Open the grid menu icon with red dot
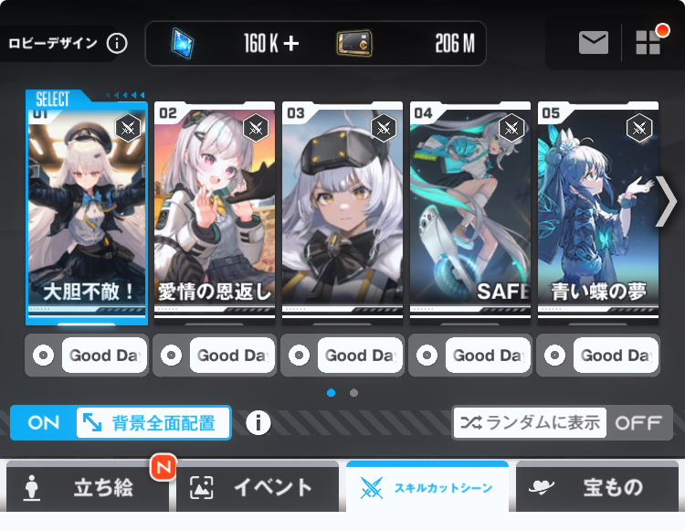685x531 pixels. pyautogui.click(x=648, y=42)
